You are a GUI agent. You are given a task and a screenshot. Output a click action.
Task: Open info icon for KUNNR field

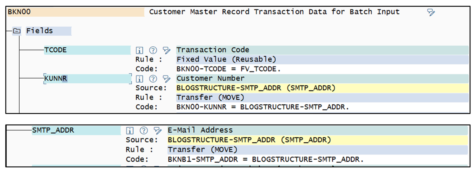[x=139, y=79]
